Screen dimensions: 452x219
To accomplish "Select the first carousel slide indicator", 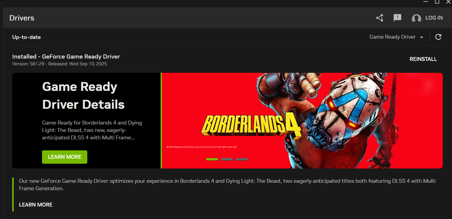I will click(212, 159).
